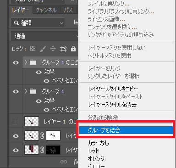Hide ベベルとエンボス effect of グループ 1 のコピー
Viewport: 176px width, 168px height.
46,81
